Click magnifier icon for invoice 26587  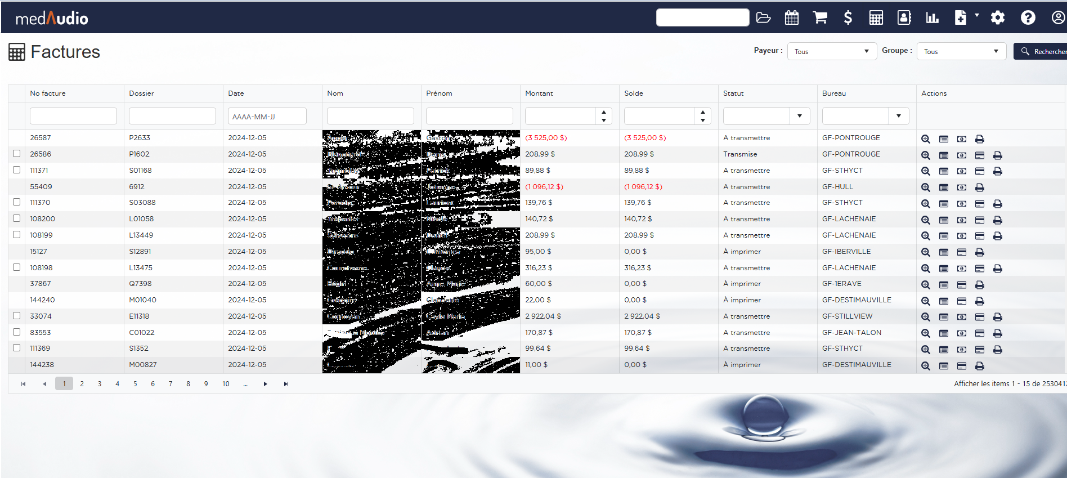(x=926, y=139)
